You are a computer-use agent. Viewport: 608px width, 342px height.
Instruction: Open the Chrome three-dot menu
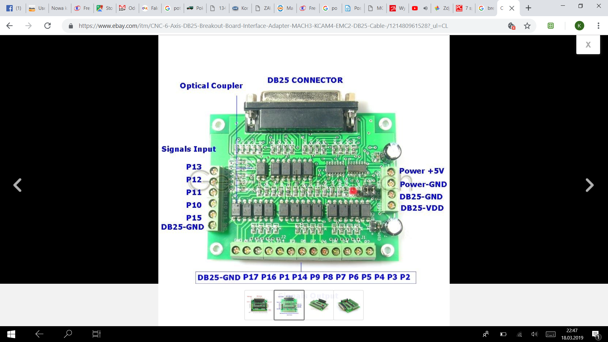click(598, 26)
